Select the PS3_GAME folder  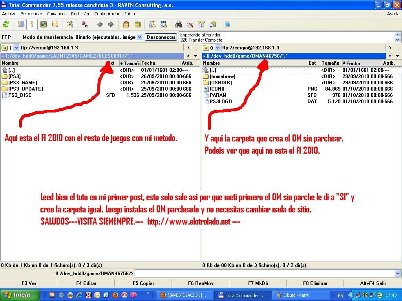click(22, 83)
